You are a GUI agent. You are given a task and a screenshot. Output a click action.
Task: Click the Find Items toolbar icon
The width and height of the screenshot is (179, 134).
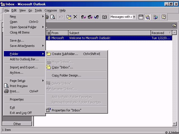coord(156,17)
